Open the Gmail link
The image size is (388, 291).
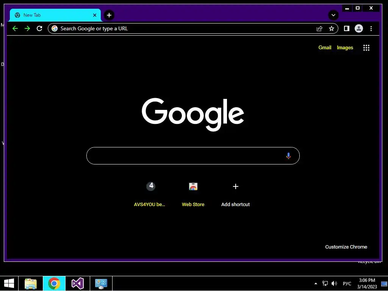click(325, 47)
